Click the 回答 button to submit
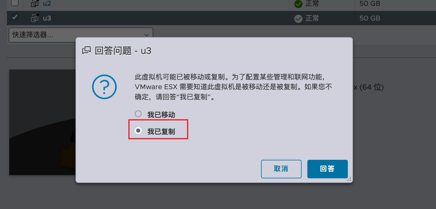This screenshot has width=436, height=209. tap(327, 169)
